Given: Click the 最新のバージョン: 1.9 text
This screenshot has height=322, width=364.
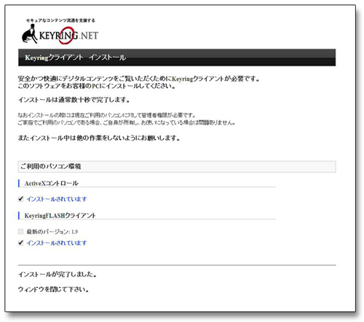Looking at the screenshot, I should [52, 232].
